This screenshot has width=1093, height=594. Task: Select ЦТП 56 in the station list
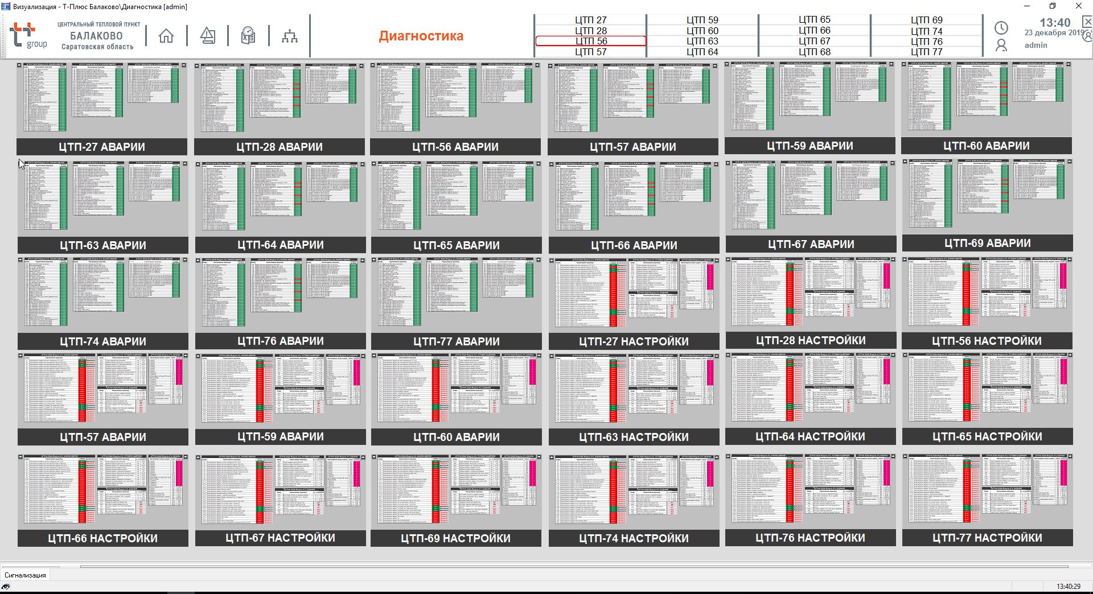pyautogui.click(x=591, y=41)
